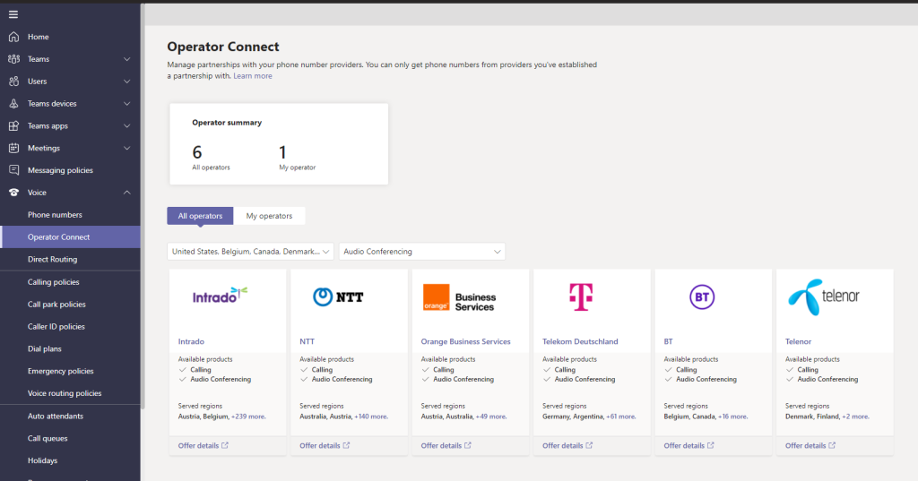Click the Voice phone icon
This screenshot has height=481, width=918.
click(x=13, y=193)
